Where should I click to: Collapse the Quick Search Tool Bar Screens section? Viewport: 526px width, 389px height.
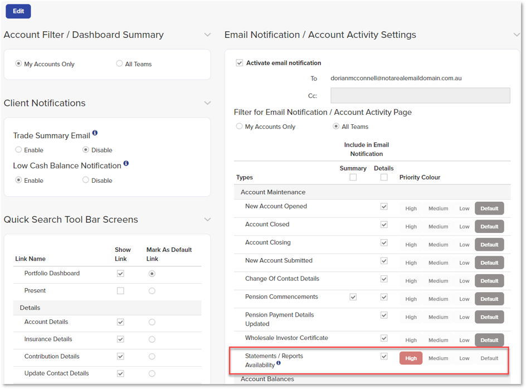tap(207, 219)
